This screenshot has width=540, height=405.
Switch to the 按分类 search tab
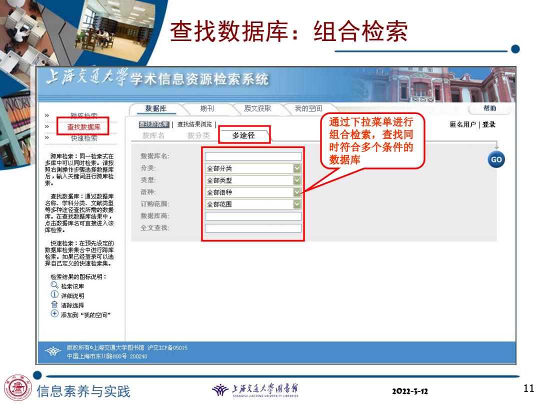[x=198, y=135]
